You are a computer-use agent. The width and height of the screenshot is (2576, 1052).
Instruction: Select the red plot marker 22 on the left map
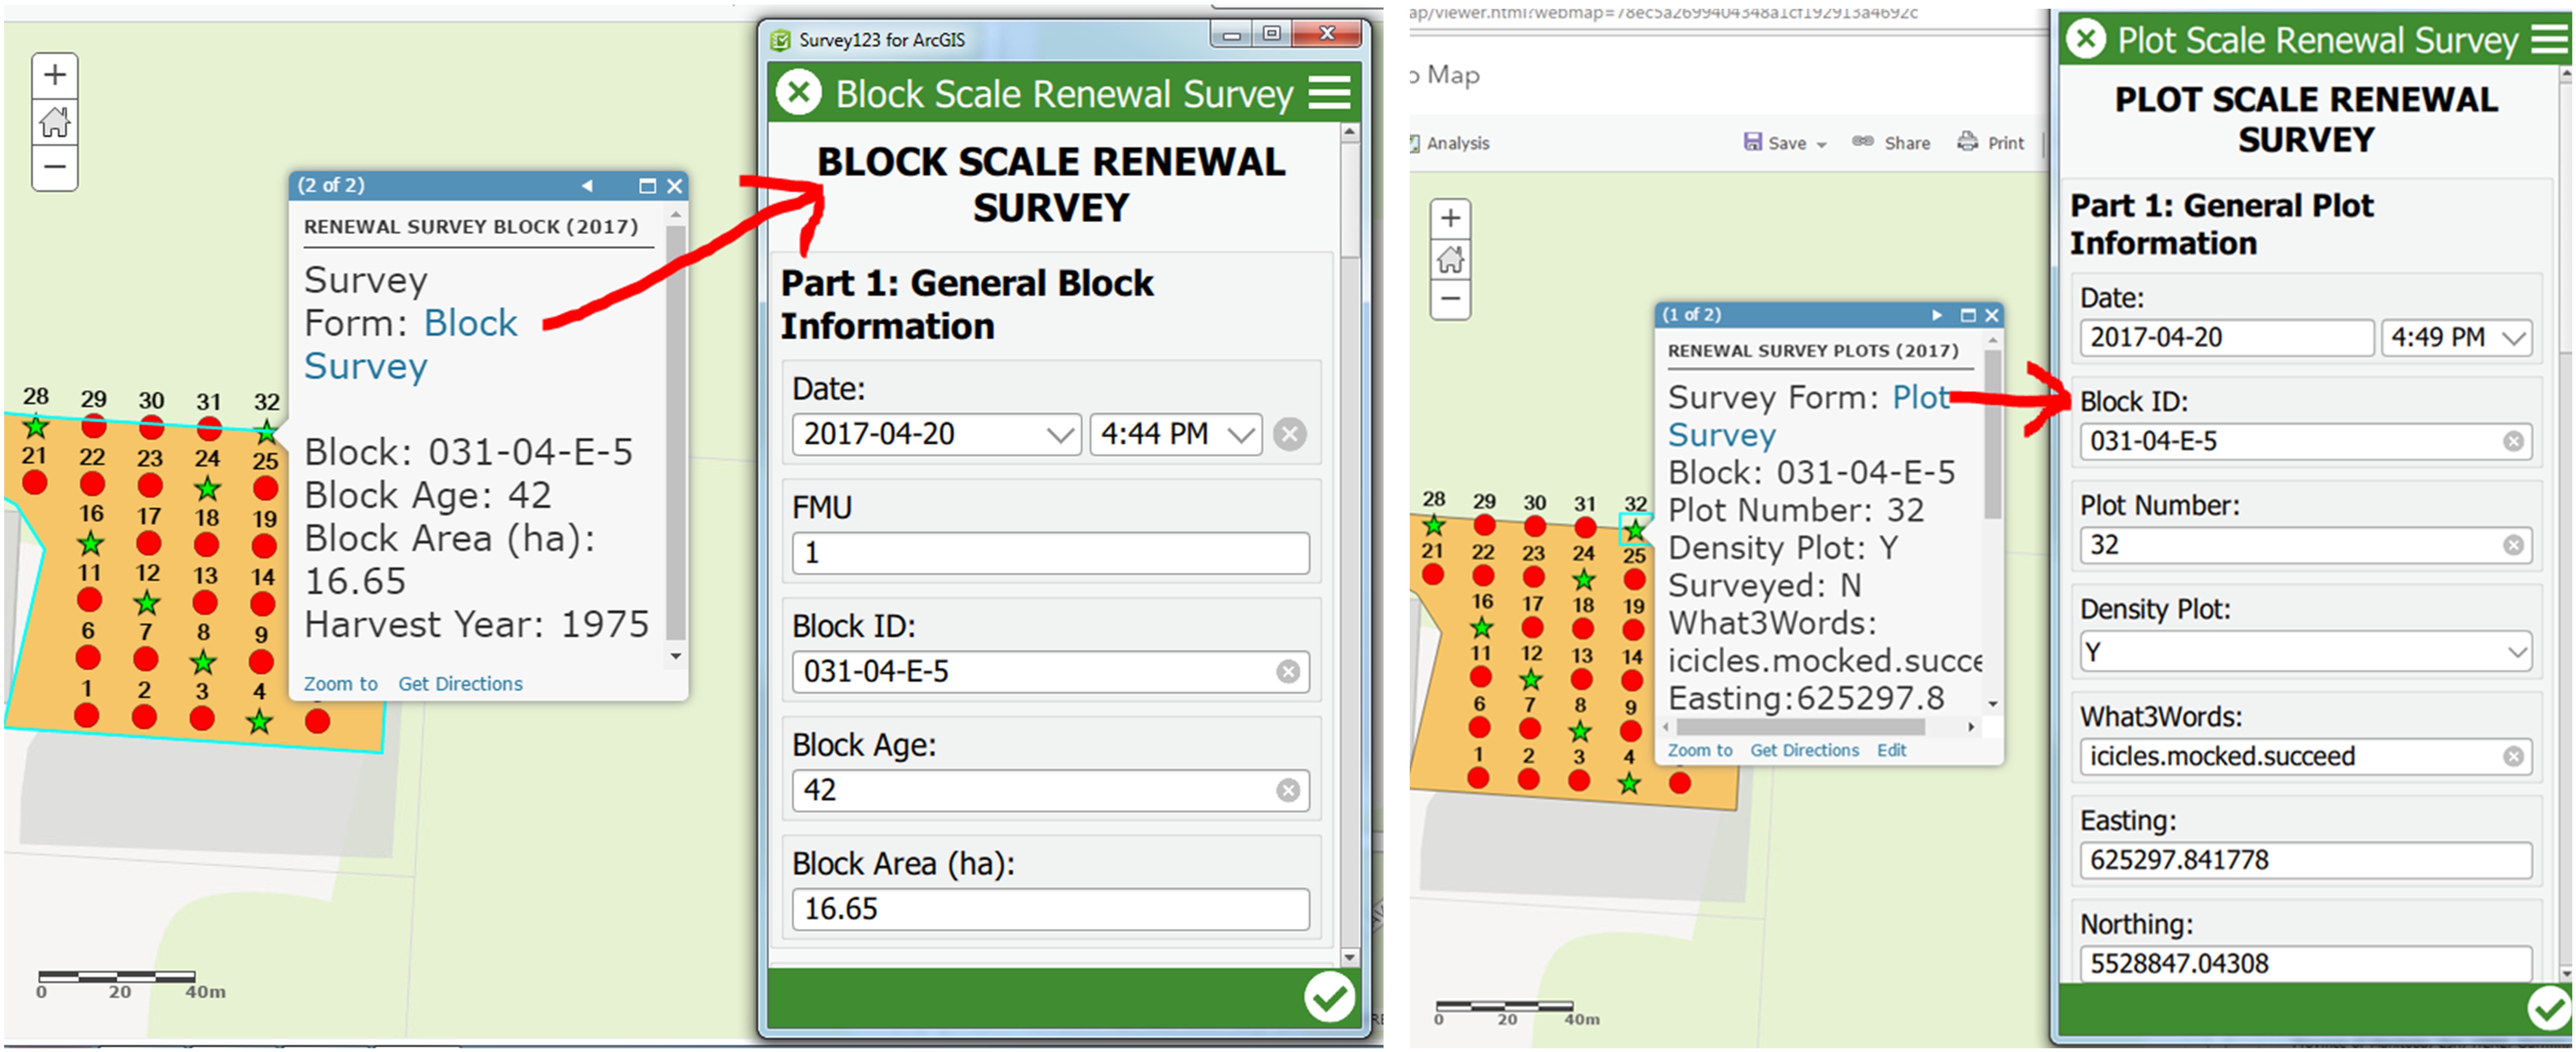pyautogui.click(x=92, y=484)
